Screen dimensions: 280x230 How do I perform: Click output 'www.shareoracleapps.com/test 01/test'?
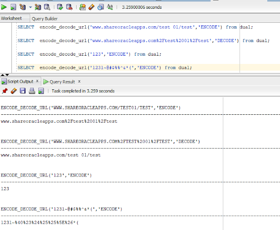[x=51, y=155]
